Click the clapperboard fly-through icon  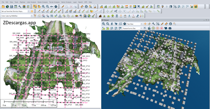pyautogui.click(x=149, y=28)
